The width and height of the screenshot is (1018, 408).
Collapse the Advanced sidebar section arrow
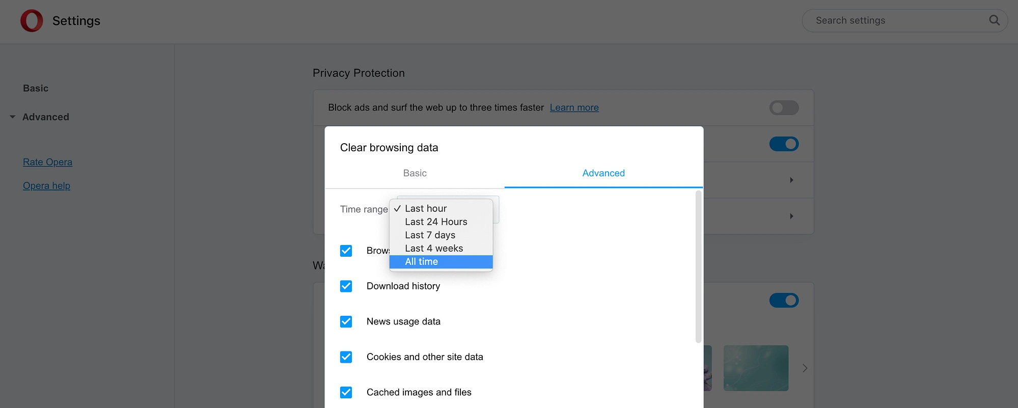click(13, 117)
